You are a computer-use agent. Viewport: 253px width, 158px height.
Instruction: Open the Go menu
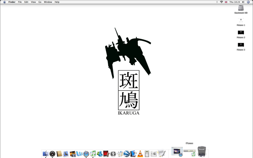(x=40, y=2)
